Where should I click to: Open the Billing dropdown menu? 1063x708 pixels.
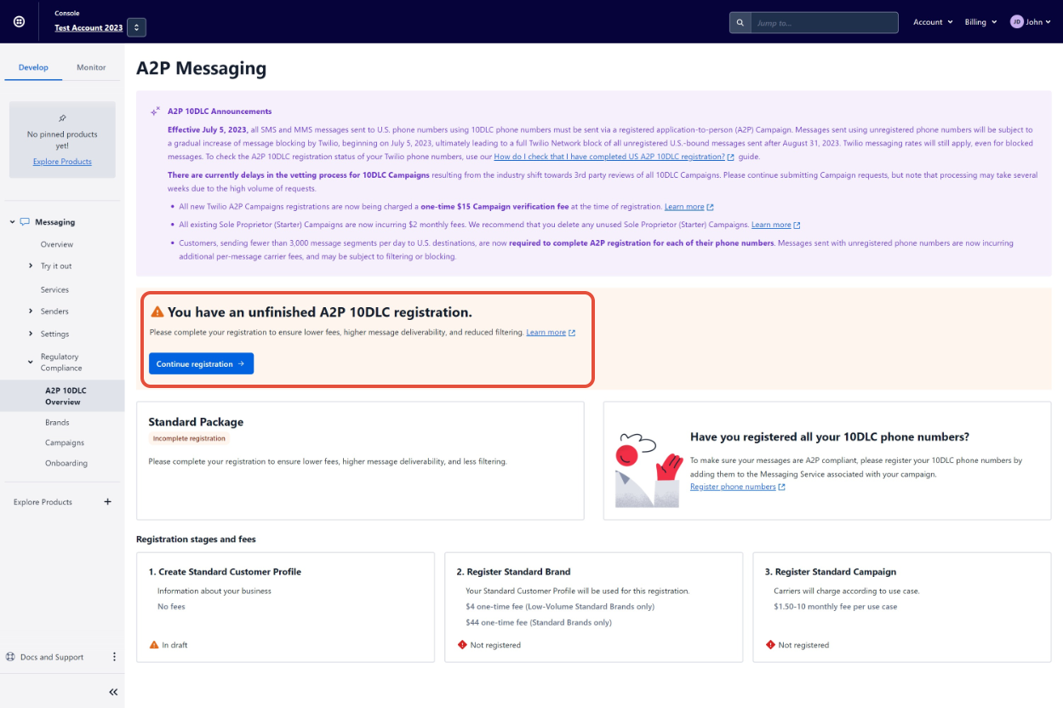[x=980, y=22]
